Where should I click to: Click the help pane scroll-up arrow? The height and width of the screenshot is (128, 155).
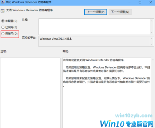153,60
